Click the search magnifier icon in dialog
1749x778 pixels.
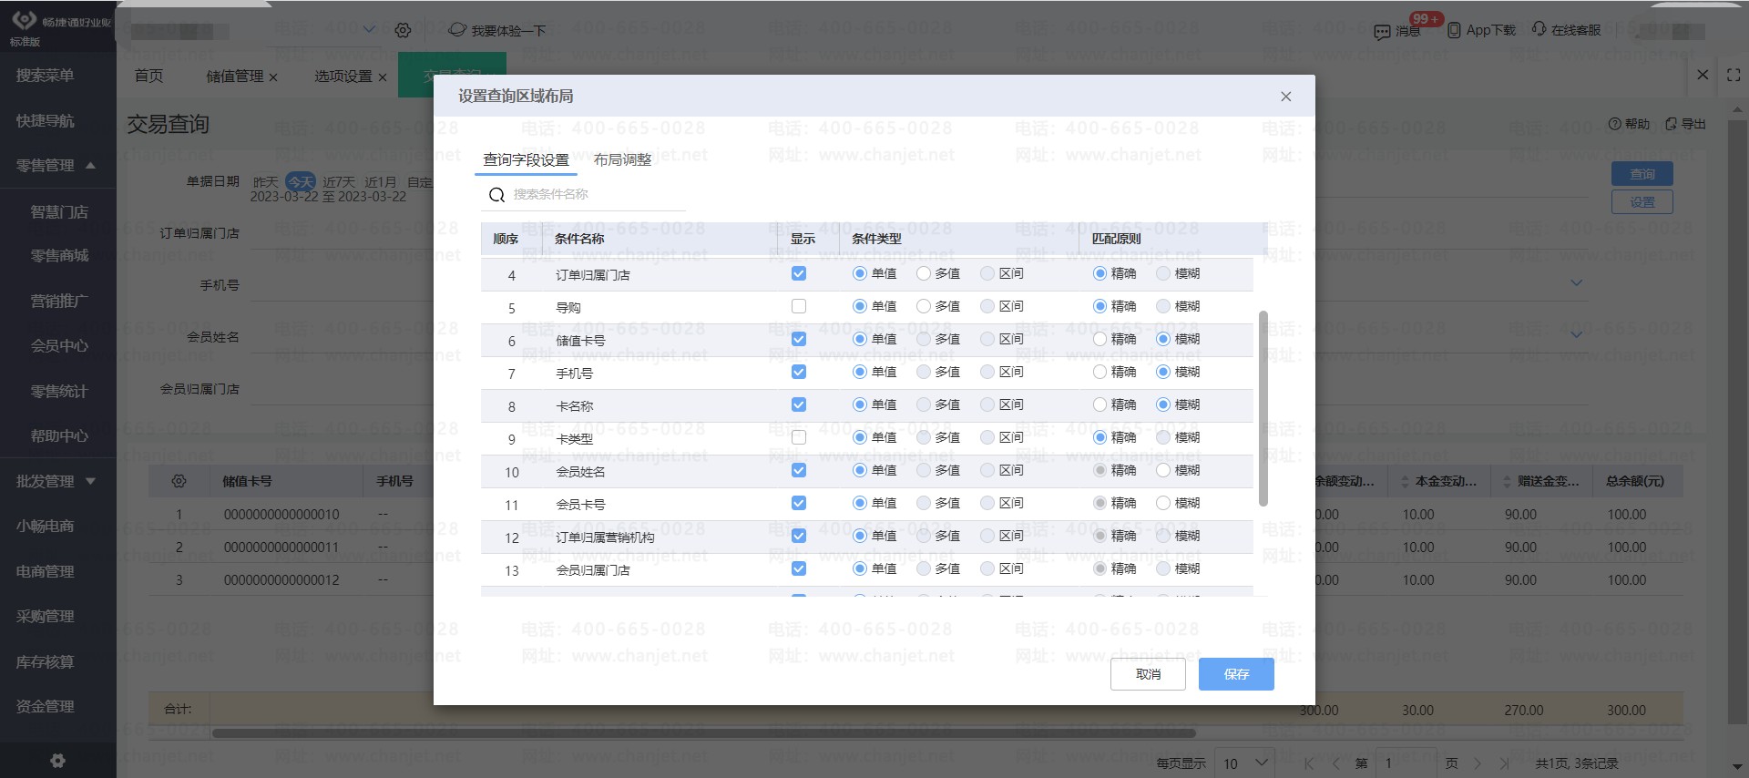496,195
